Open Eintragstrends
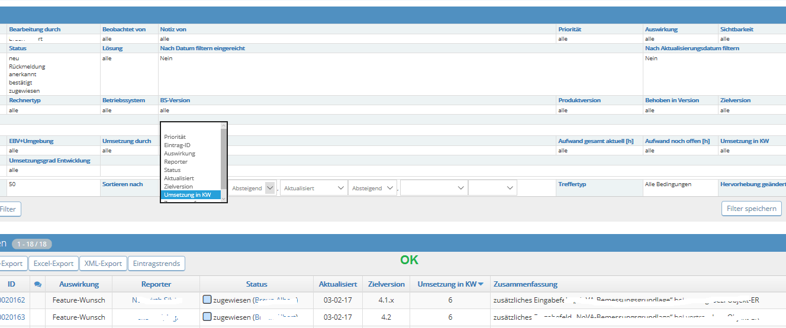 (x=156, y=264)
